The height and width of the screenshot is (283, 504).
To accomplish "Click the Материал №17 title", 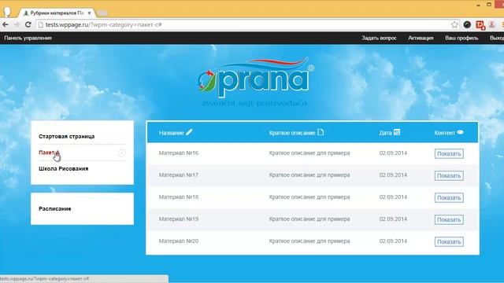I will pos(179,175).
